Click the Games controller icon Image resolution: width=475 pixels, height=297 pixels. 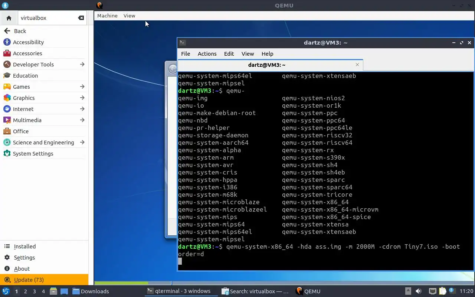(7, 87)
